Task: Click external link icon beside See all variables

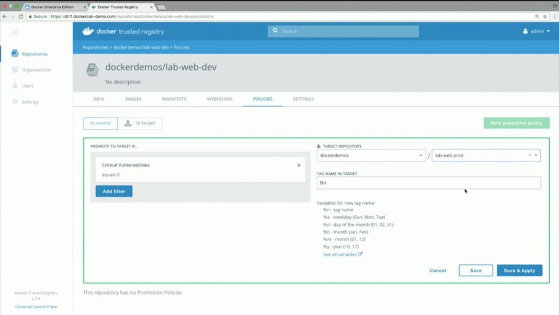Action: pos(360,254)
